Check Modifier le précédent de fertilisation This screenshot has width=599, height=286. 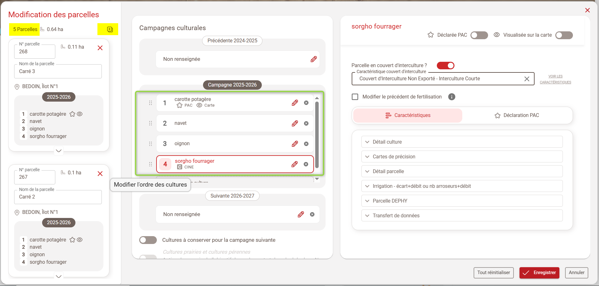(x=355, y=97)
